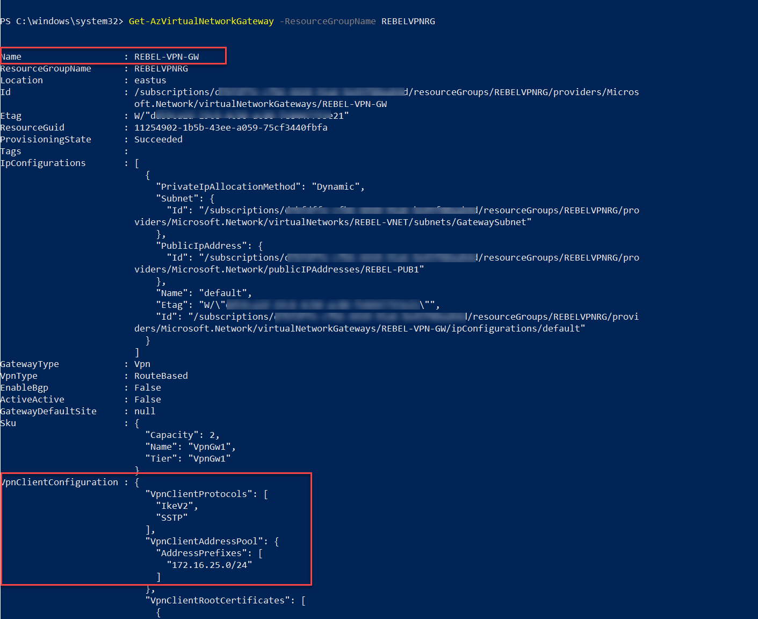The width and height of the screenshot is (758, 619).
Task: Click the Etag property label
Action: pos(11,116)
